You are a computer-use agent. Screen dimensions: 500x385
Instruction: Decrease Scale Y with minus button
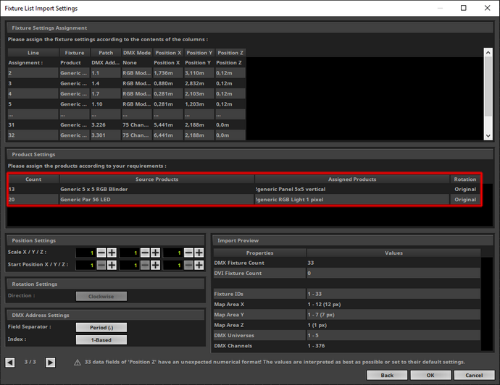(x=145, y=253)
